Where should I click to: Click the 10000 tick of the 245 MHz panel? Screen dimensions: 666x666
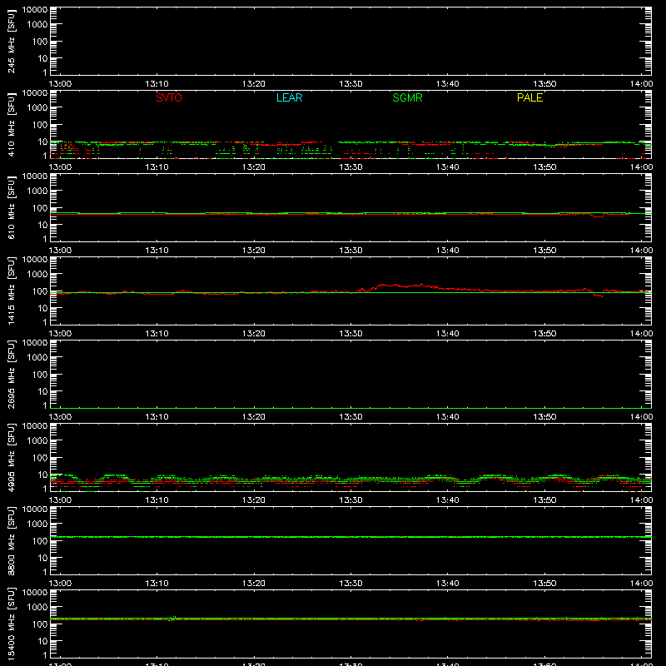(x=35, y=10)
